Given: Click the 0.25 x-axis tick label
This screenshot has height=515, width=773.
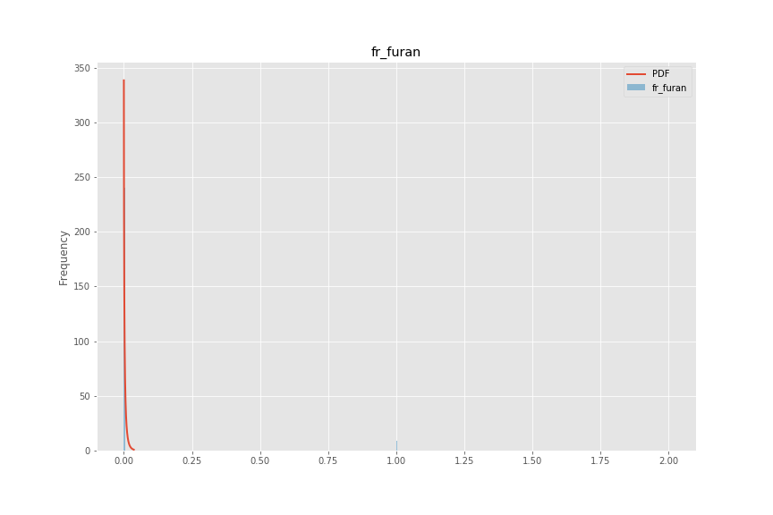Looking at the screenshot, I should (x=191, y=460).
